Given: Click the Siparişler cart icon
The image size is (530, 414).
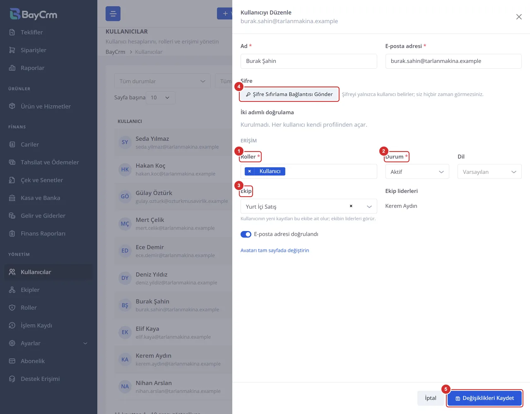Looking at the screenshot, I should (x=12, y=50).
